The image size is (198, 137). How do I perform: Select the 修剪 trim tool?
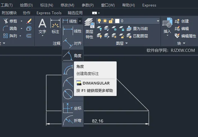10,21
